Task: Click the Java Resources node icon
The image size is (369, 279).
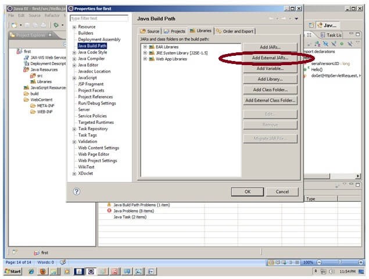Action: (26, 69)
